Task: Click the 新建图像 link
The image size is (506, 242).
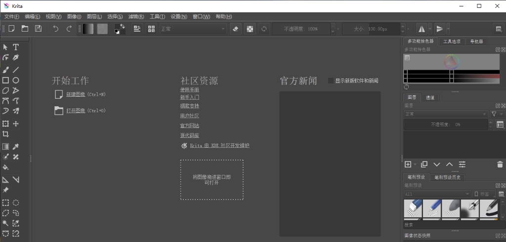Action: click(x=76, y=94)
